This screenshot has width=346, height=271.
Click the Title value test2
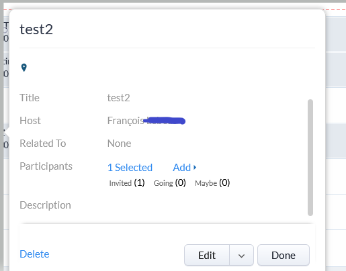(118, 98)
